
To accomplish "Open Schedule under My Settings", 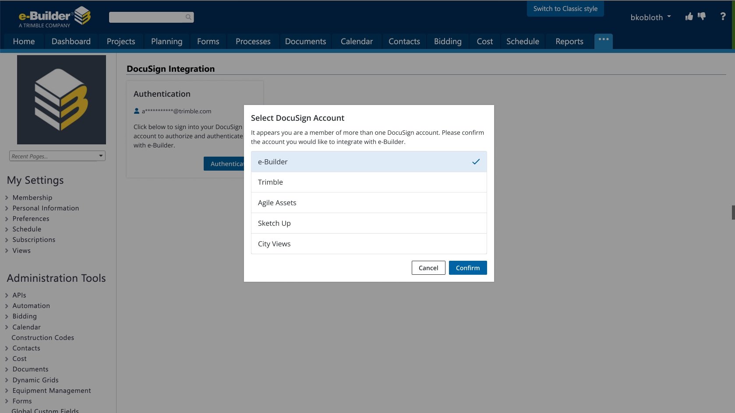I will tap(27, 229).
